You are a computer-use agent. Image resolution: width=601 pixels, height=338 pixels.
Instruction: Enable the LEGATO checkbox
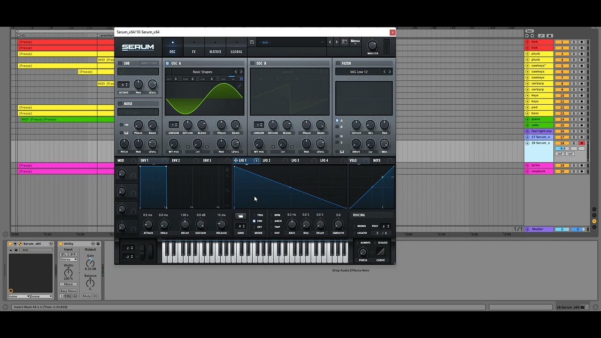[354, 233]
